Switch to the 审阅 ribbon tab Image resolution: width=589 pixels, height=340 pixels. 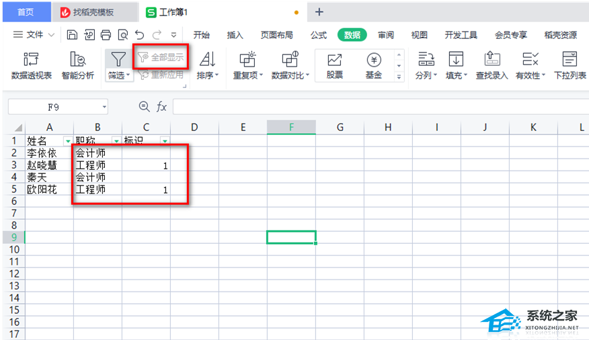tap(386, 35)
